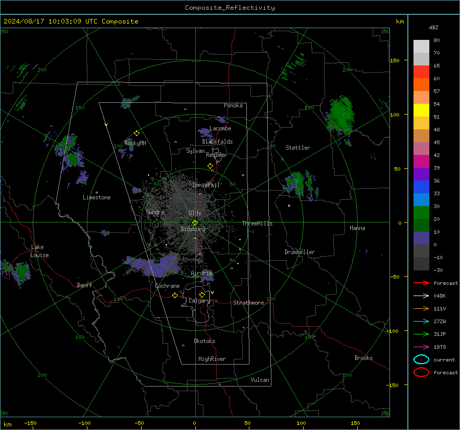
Task: Click the Vulcan label
Action: point(260,380)
